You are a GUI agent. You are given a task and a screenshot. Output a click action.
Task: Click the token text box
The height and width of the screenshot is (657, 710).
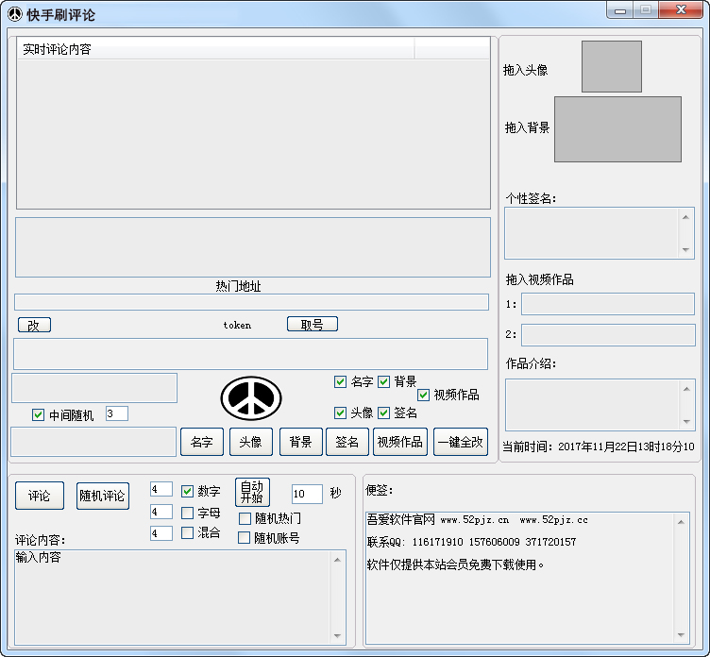[x=250, y=354]
